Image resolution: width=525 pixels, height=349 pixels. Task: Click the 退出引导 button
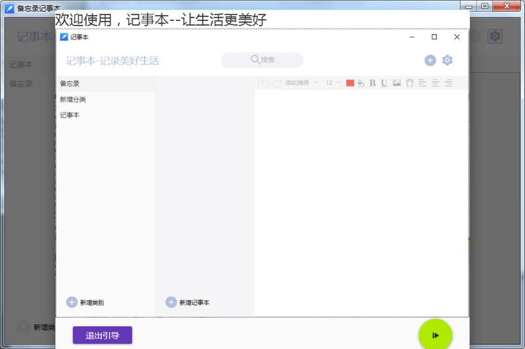click(102, 335)
